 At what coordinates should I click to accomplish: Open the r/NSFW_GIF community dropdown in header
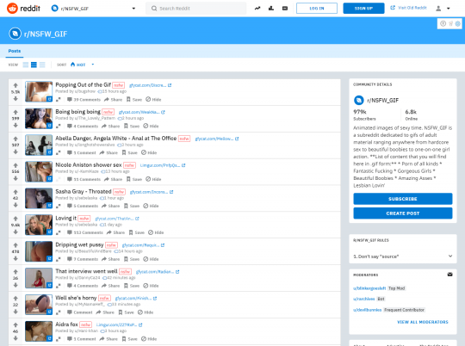(x=93, y=9)
